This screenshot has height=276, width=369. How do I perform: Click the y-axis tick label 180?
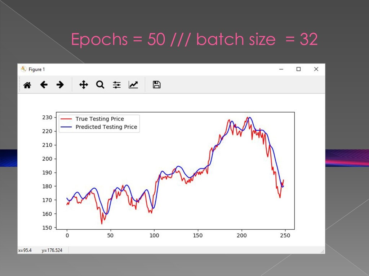47,187
